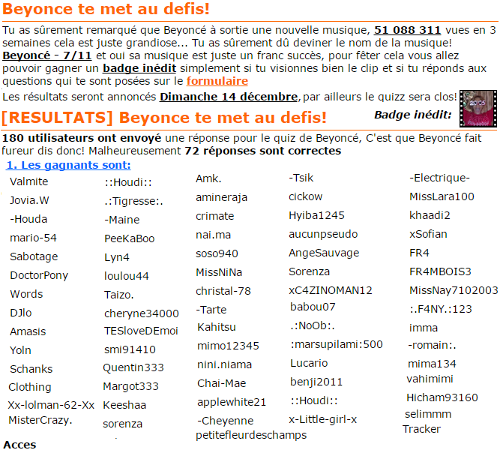Select winner name MissNiNa
503x456 pixels.
219,272
